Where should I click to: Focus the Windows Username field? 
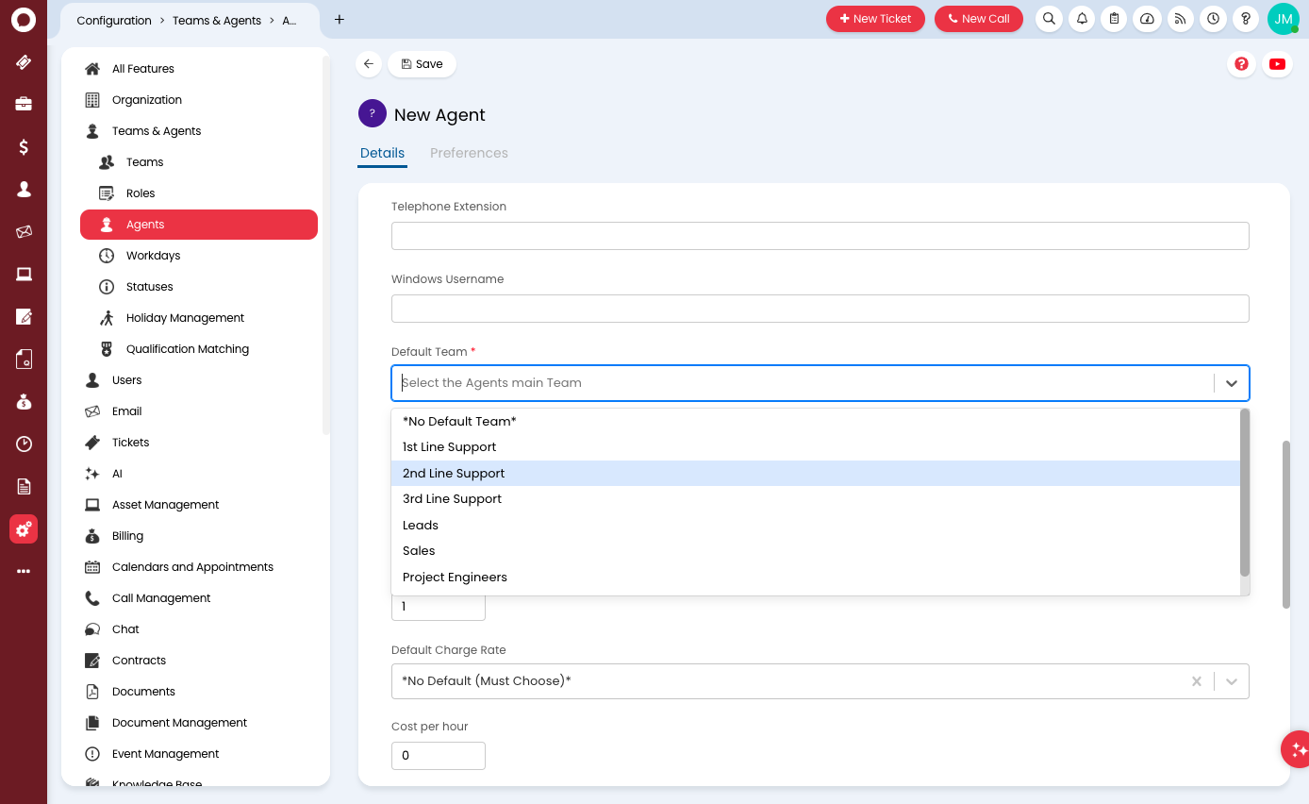pos(820,309)
